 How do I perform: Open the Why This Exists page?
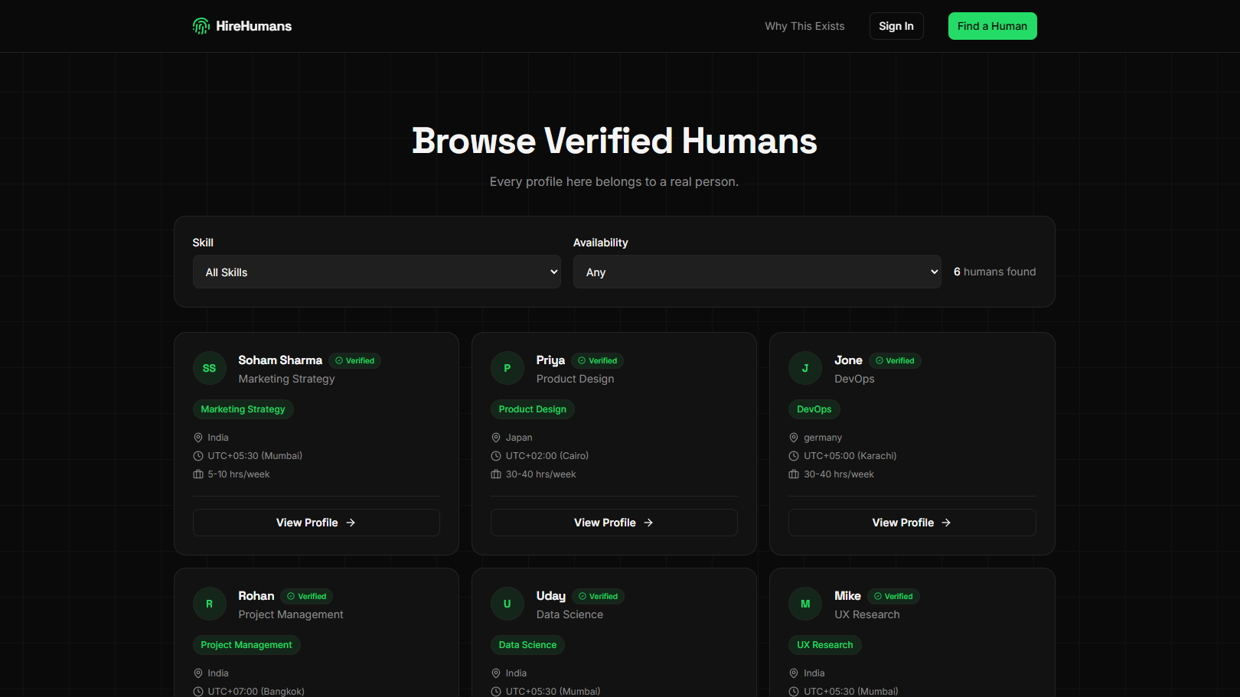pos(804,25)
